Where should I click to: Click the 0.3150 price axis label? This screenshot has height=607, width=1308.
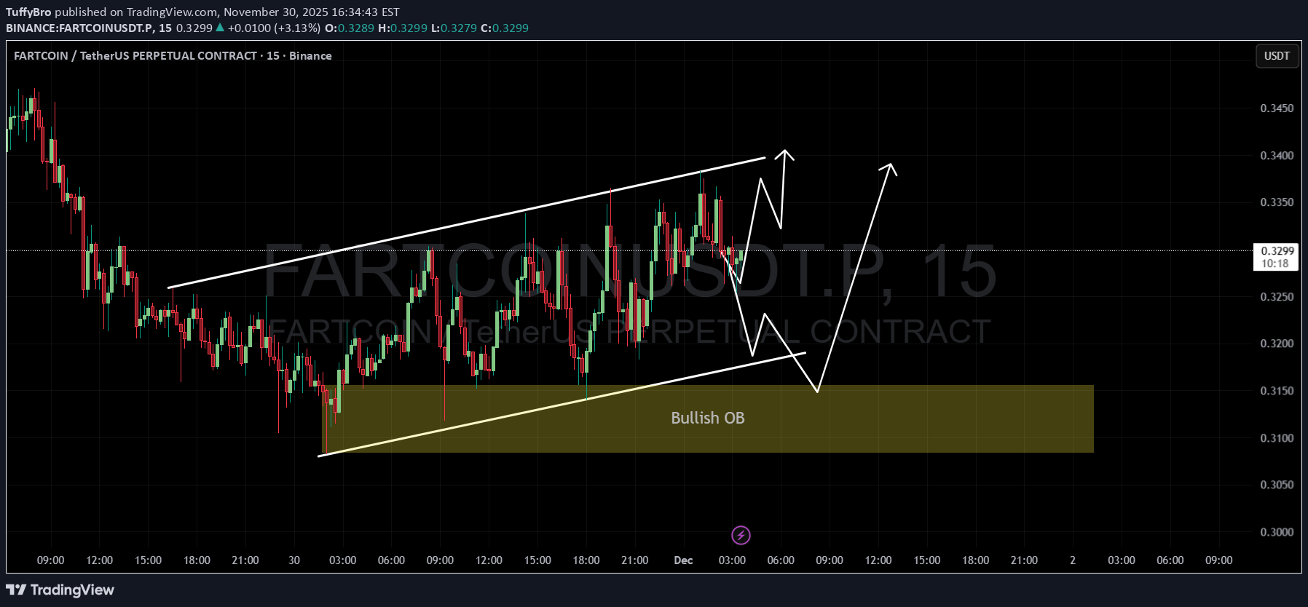coord(1277,391)
